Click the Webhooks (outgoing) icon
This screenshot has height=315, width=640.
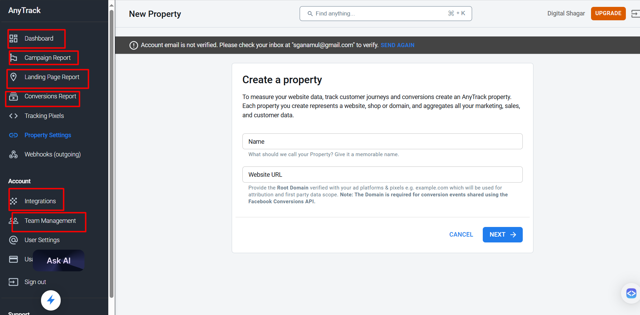point(13,154)
